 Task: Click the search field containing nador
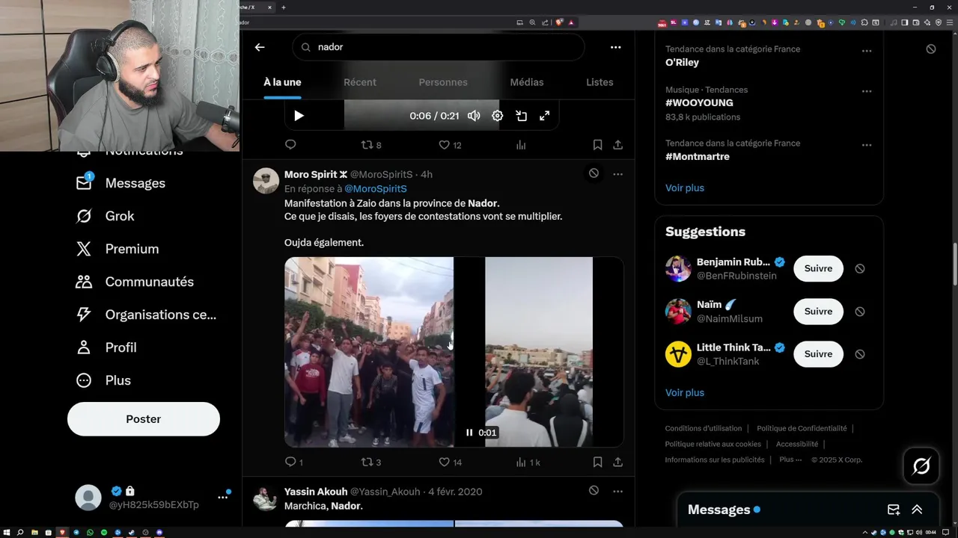coord(438,47)
